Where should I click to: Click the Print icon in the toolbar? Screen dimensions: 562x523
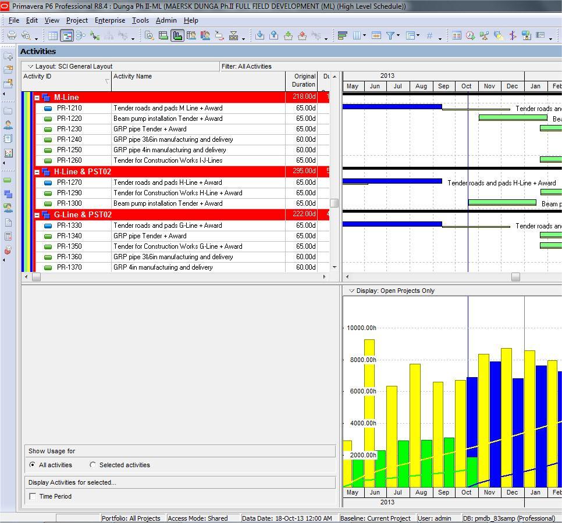click(x=12, y=35)
